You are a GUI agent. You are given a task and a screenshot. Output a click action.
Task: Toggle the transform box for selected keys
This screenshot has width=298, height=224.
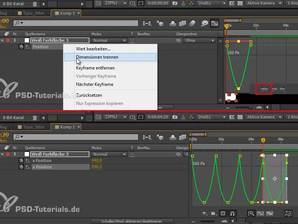pyautogui.click(x=223, y=213)
